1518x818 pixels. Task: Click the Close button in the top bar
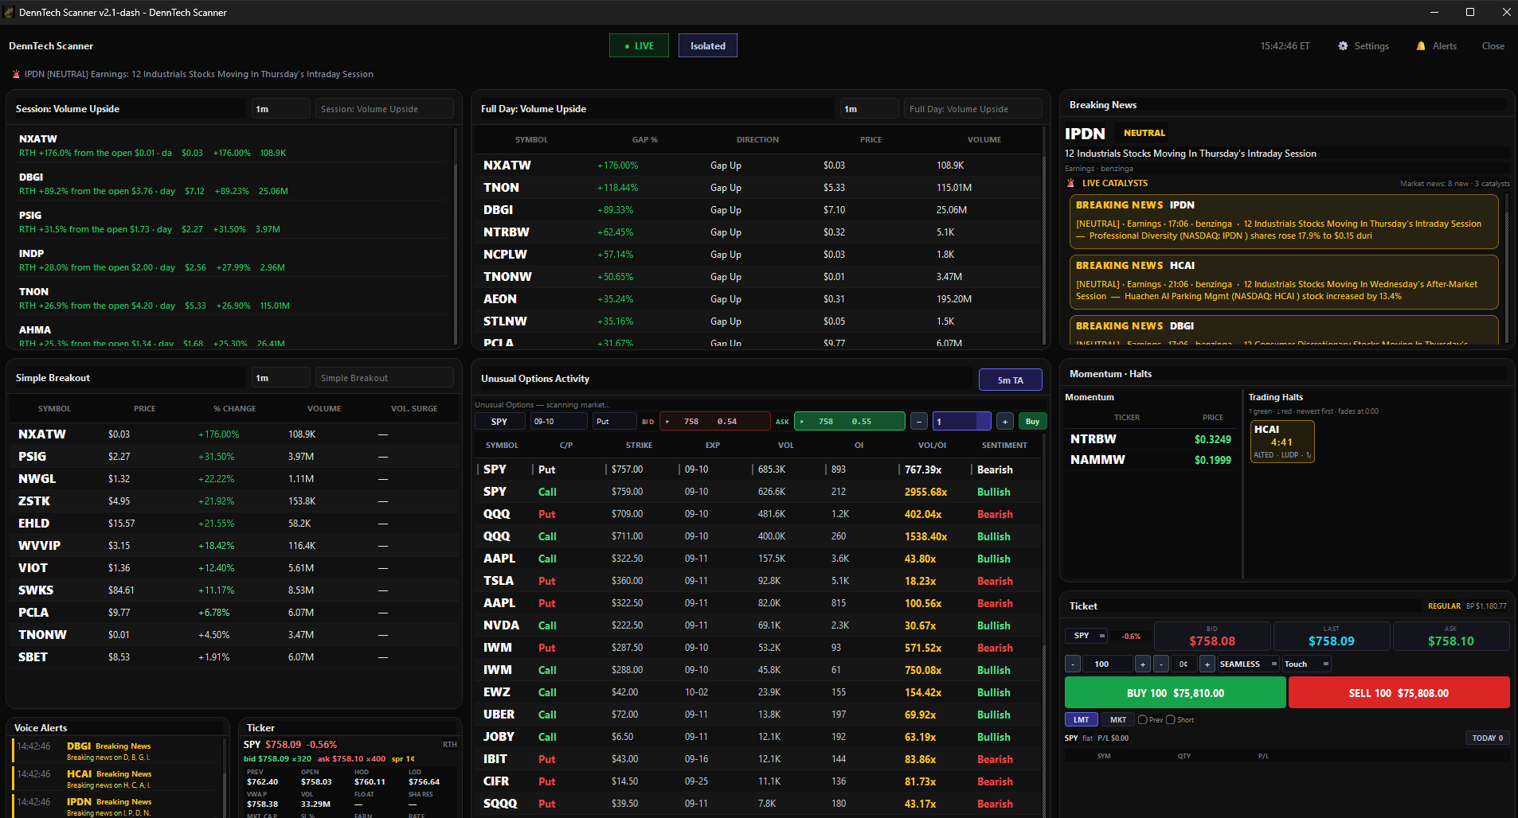tap(1493, 46)
